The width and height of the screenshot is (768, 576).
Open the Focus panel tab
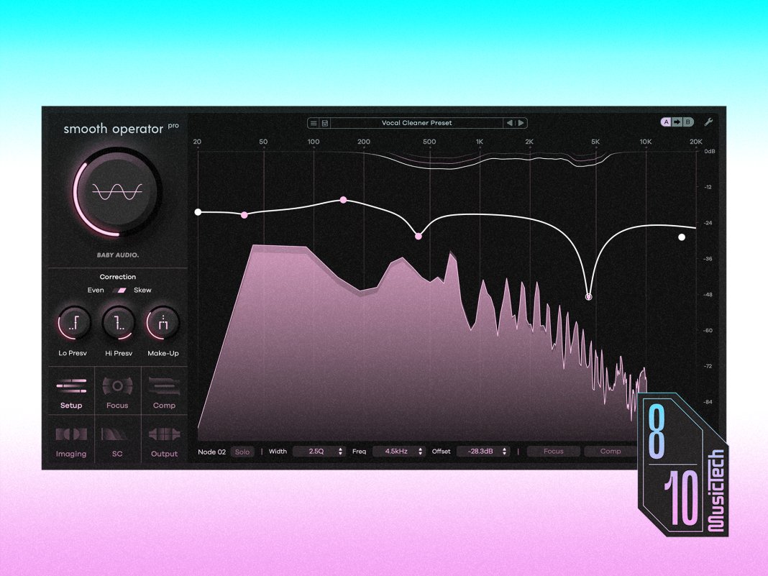pyautogui.click(x=117, y=391)
